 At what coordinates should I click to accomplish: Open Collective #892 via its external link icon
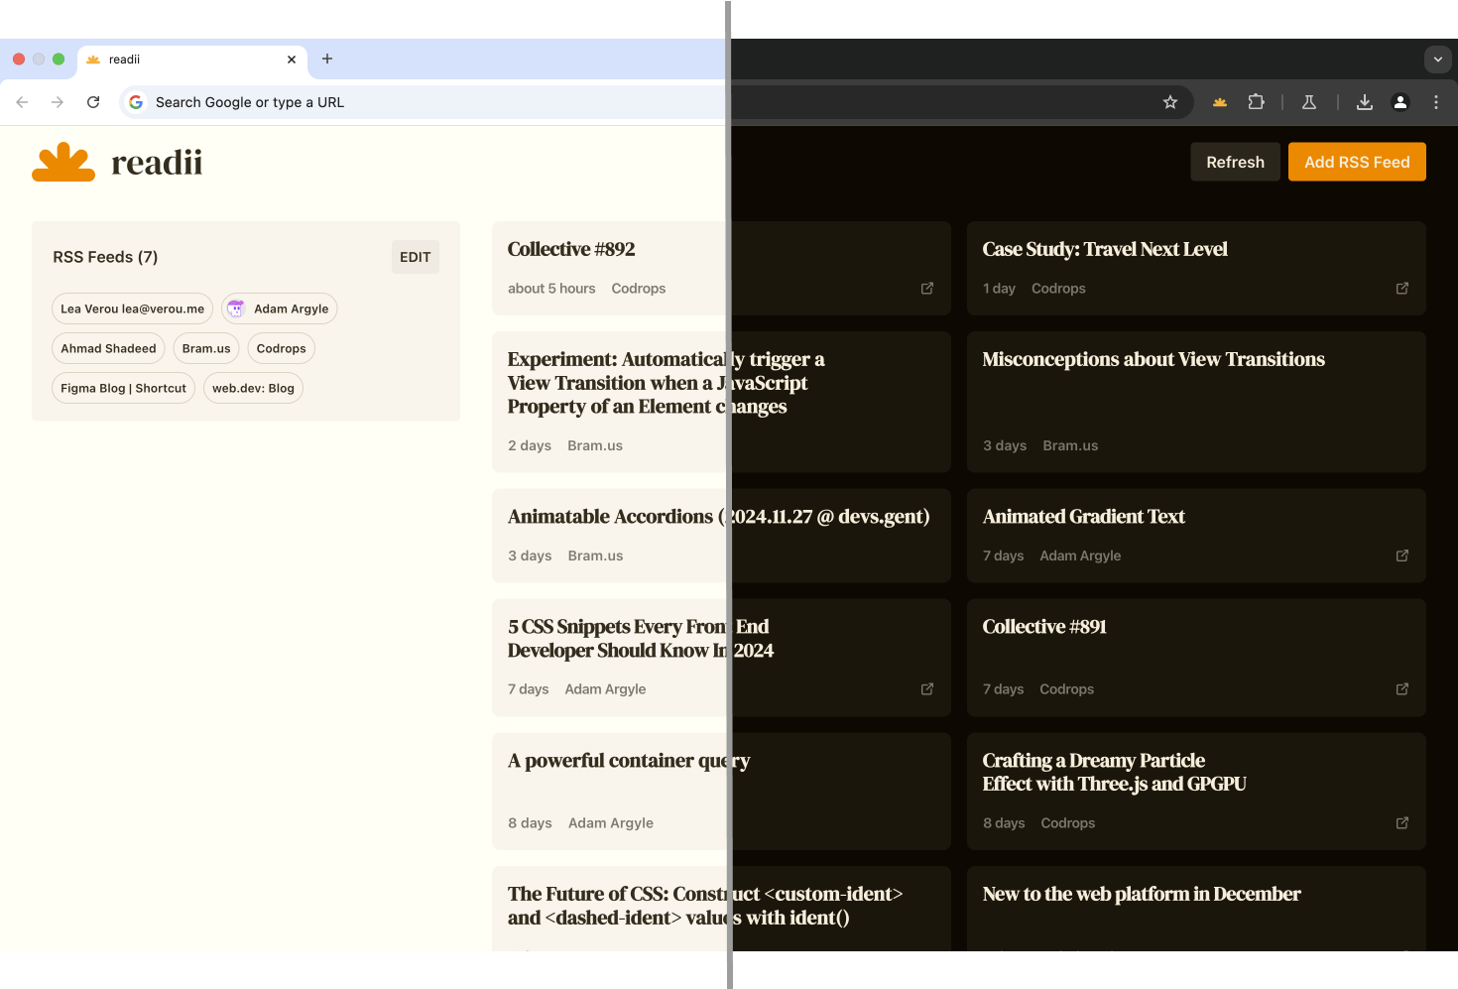pos(926,288)
